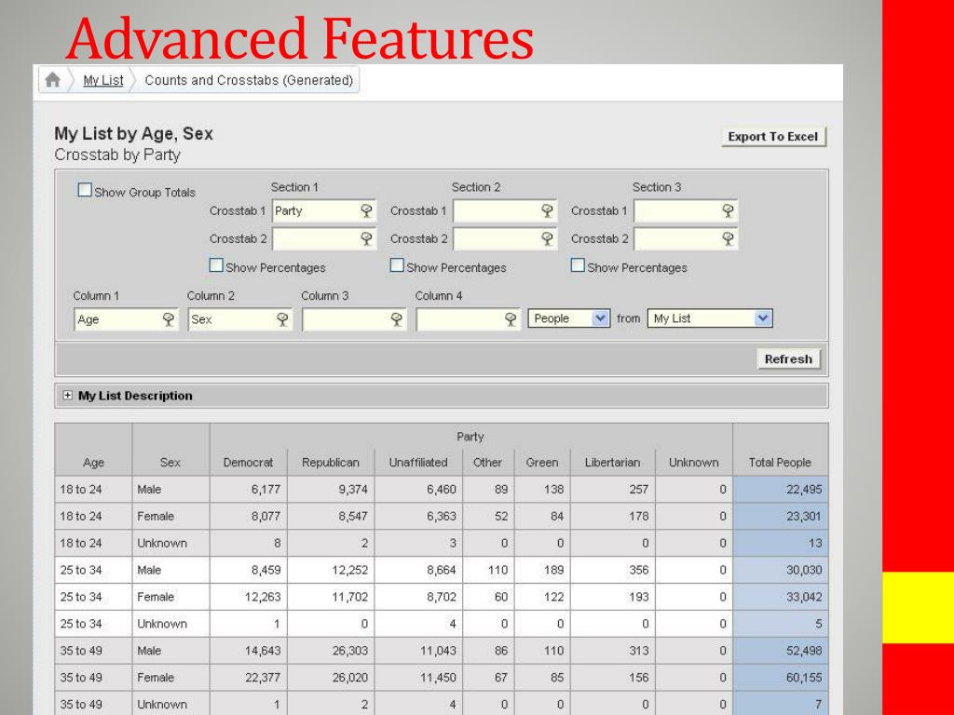Click the Sex column header
The image size is (954, 715).
[170, 463]
